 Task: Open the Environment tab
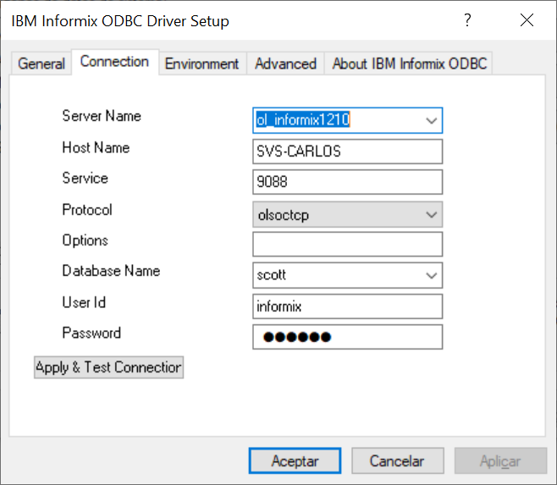(201, 64)
